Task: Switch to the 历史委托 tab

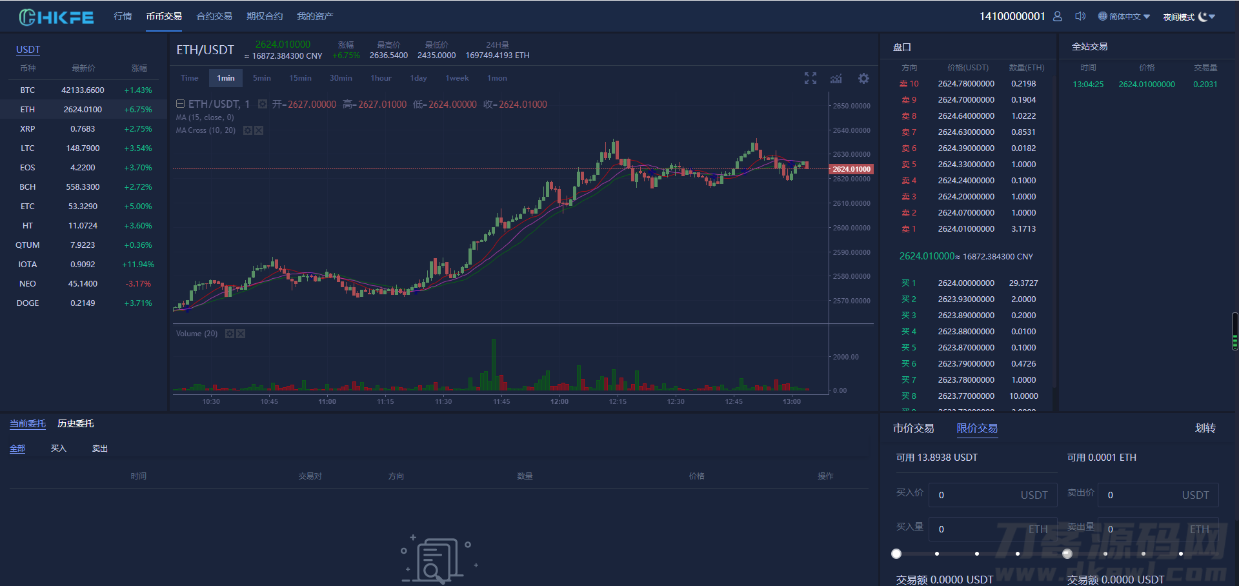Action: 76,423
